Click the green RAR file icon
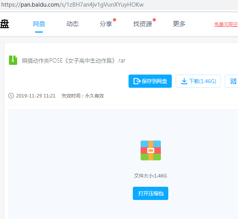This screenshot has width=238, height=219. pyautogui.click(x=13, y=60)
